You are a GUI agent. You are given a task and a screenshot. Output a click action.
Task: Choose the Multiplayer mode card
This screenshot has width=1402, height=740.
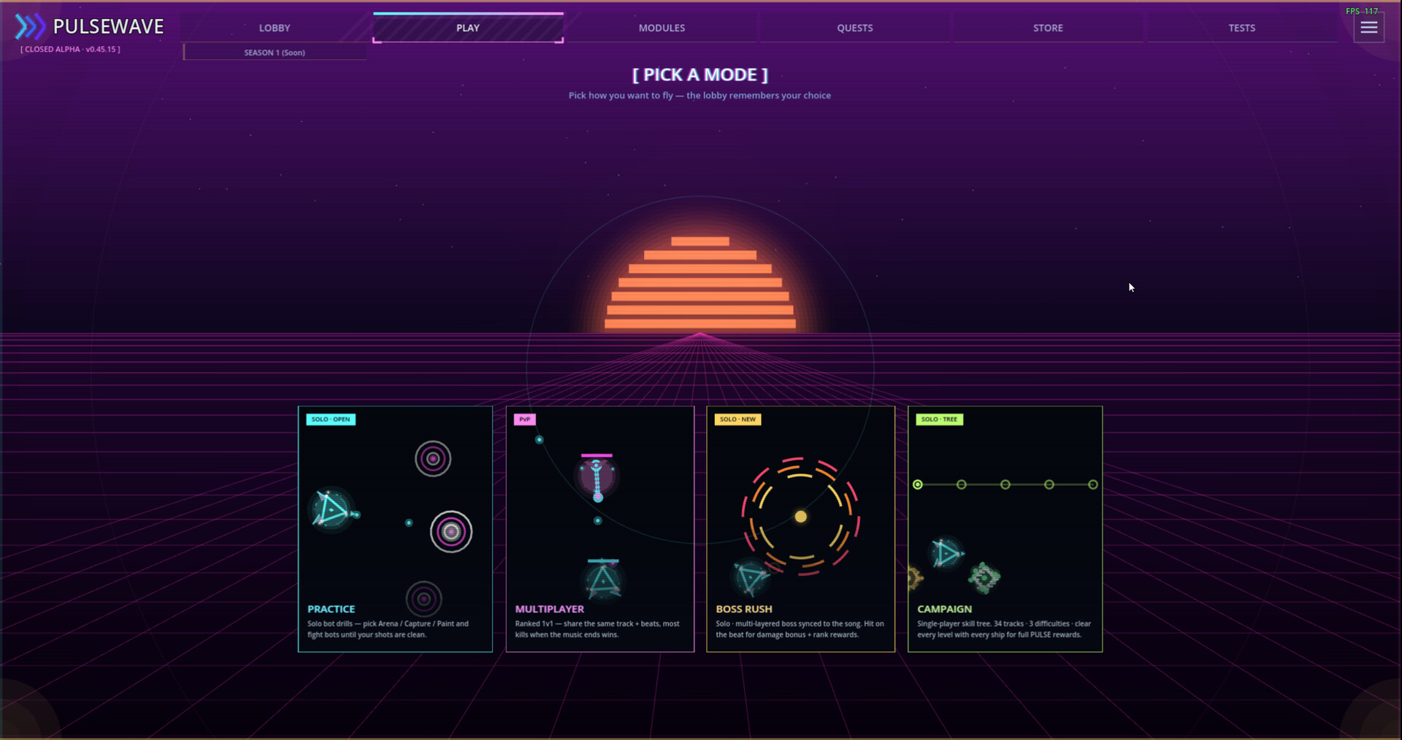click(x=600, y=529)
